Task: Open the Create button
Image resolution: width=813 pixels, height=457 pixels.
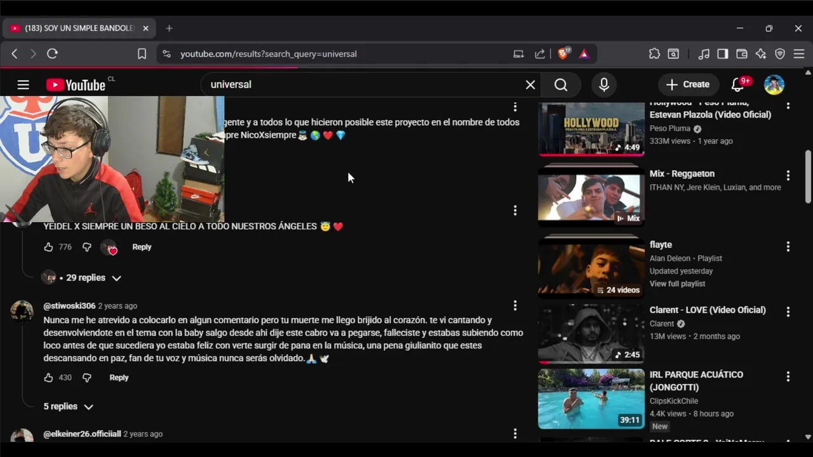Action: pyautogui.click(x=687, y=84)
